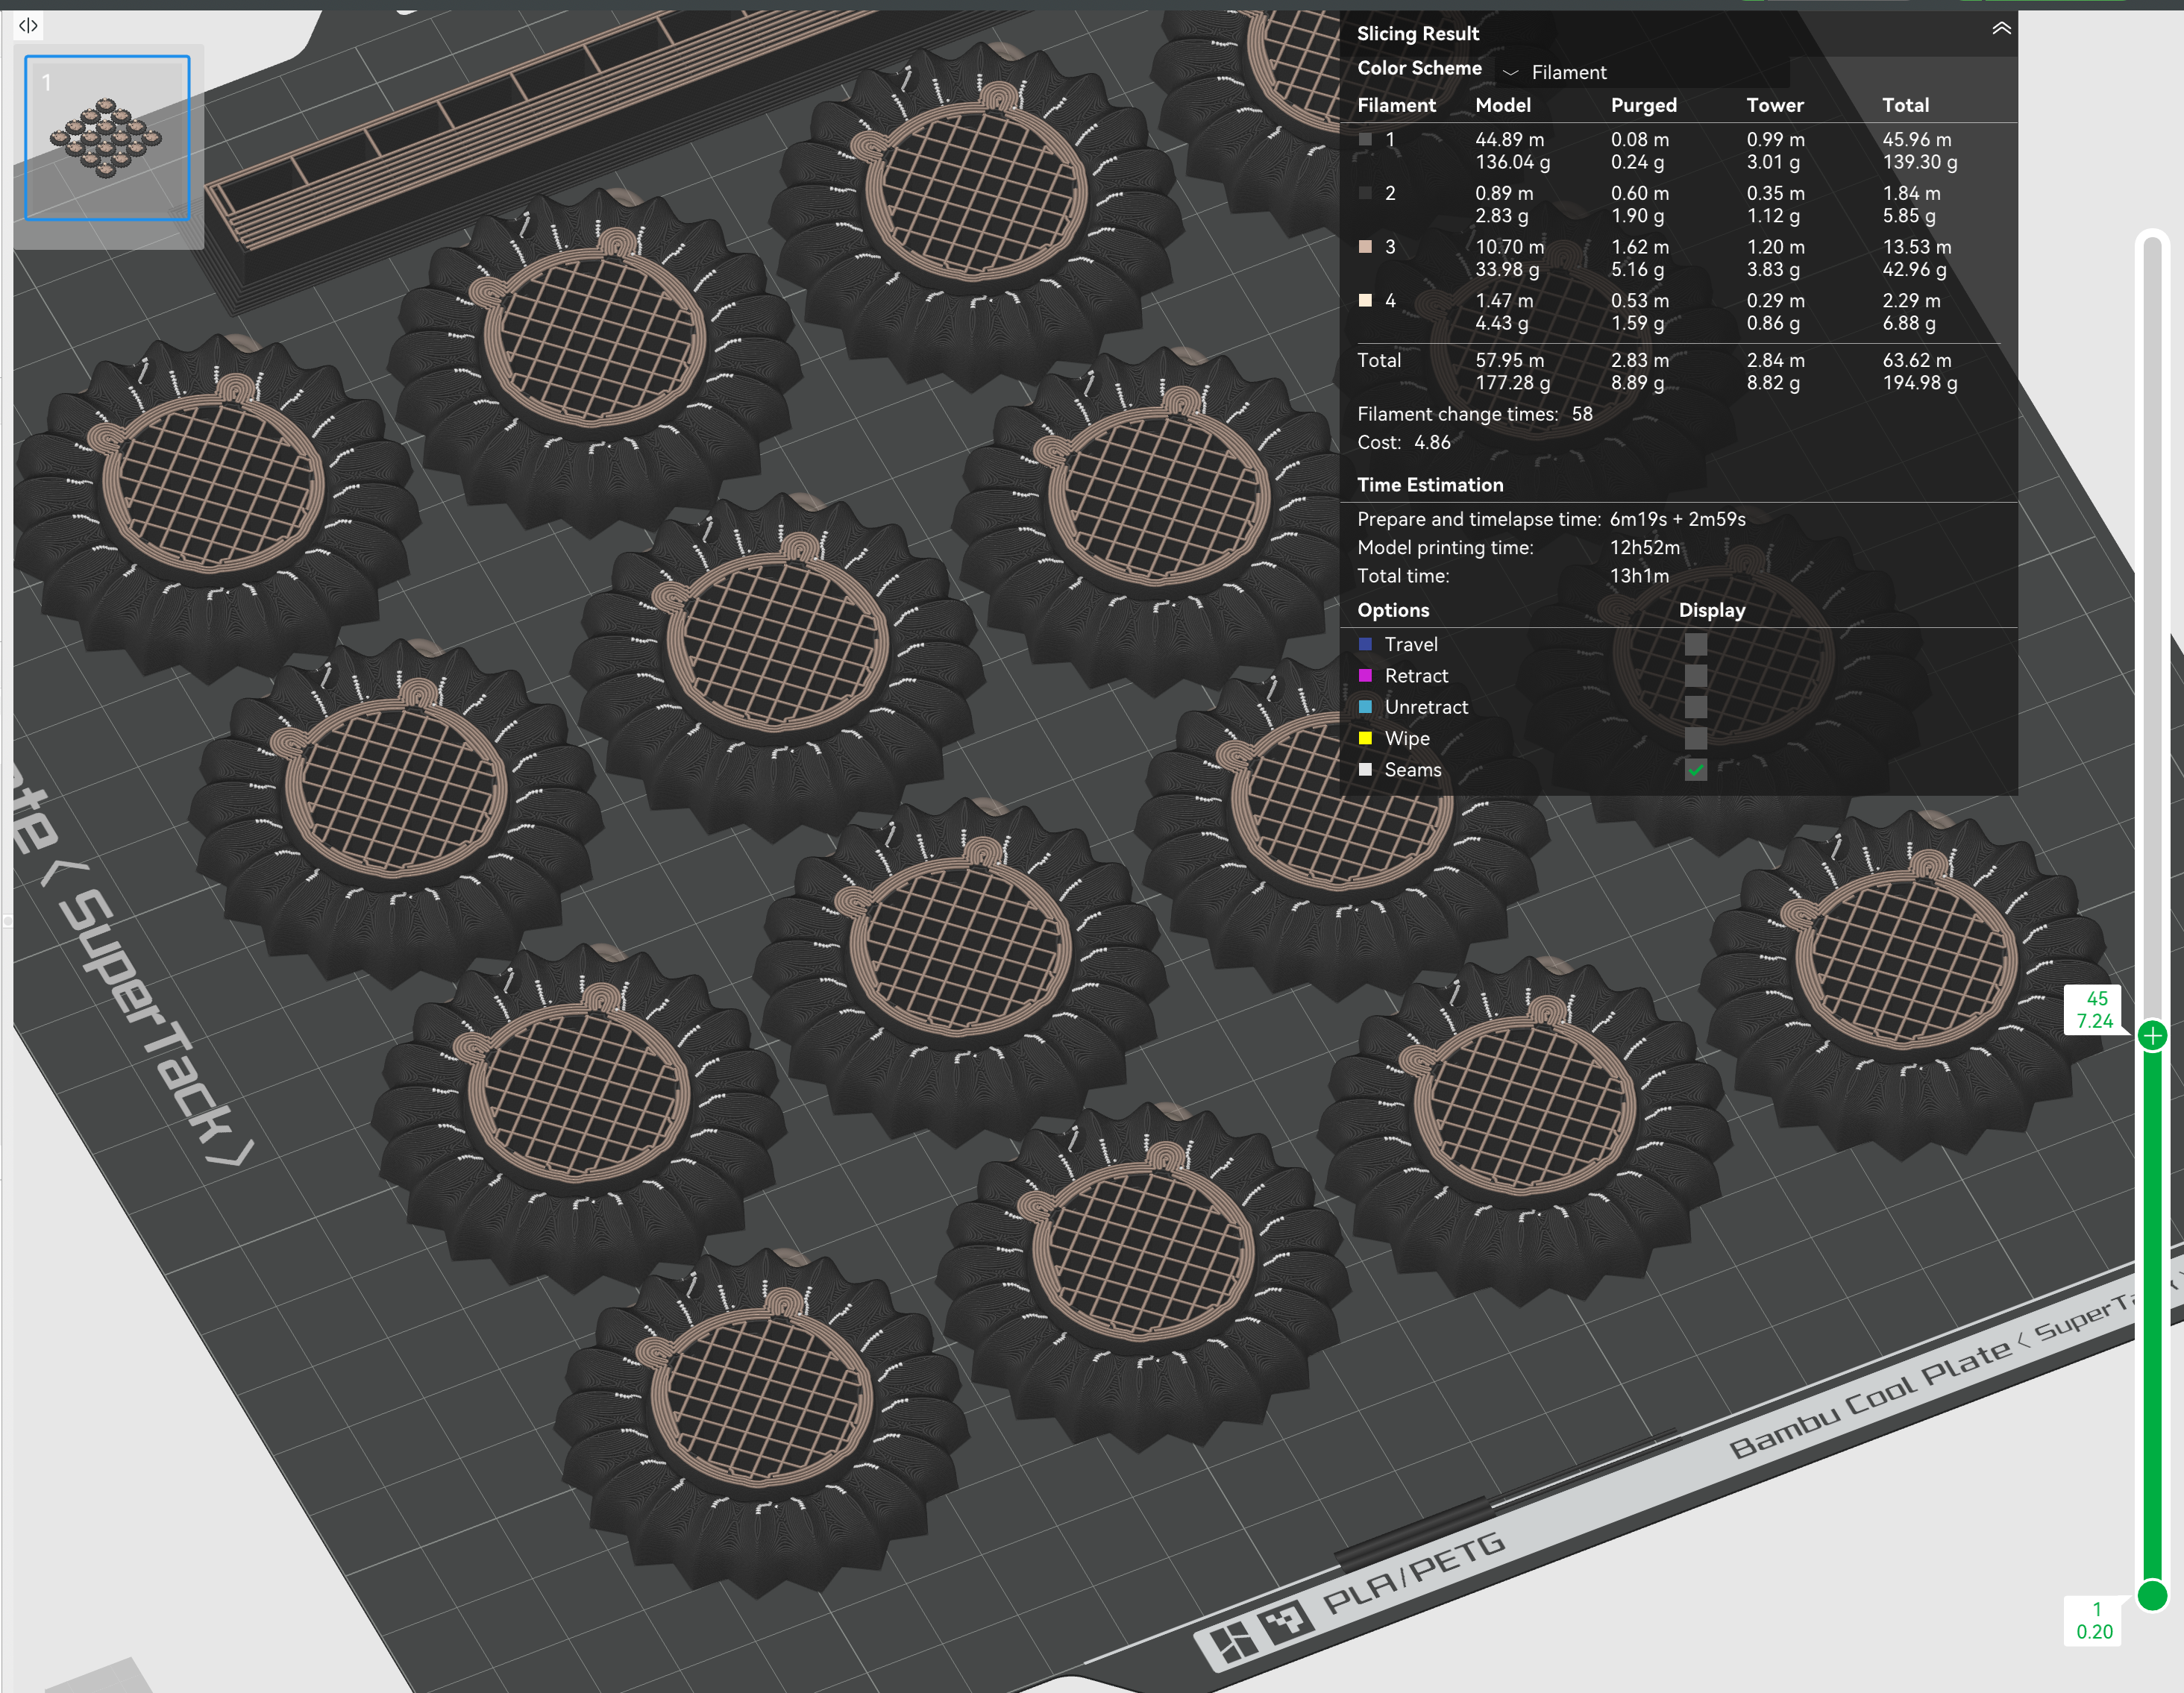
Task: Click filament 3 color swatch
Action: point(1365,246)
